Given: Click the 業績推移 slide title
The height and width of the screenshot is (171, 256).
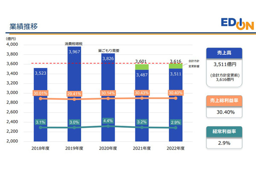Looking at the screenshot, I should [x=23, y=26].
